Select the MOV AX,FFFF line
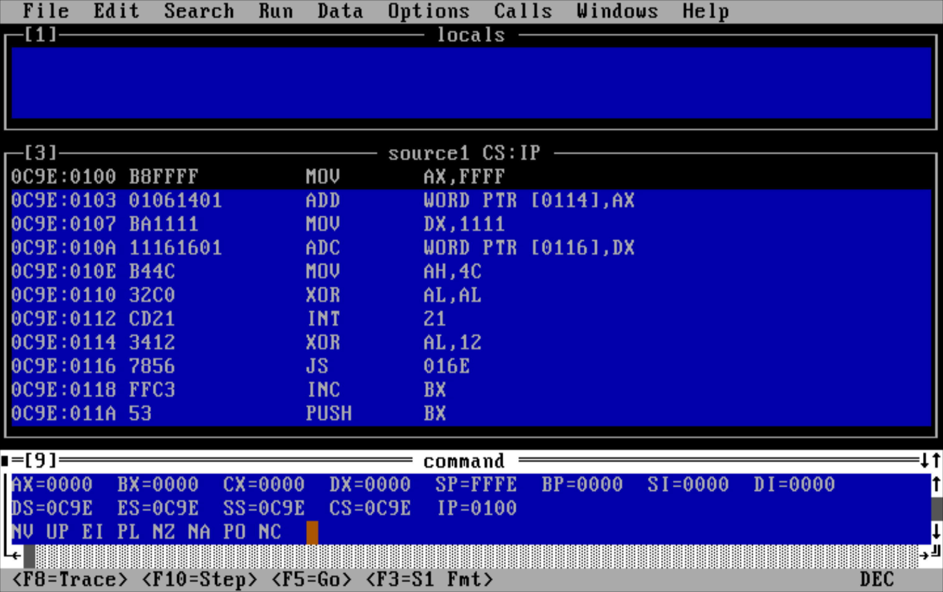 point(471,177)
